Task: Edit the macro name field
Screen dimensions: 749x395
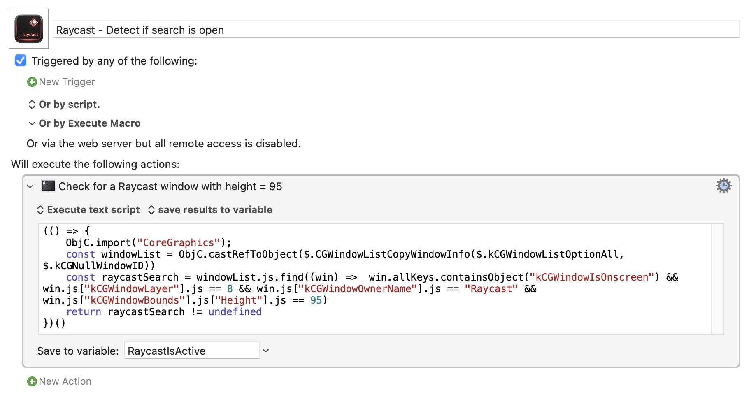Action: [396, 30]
